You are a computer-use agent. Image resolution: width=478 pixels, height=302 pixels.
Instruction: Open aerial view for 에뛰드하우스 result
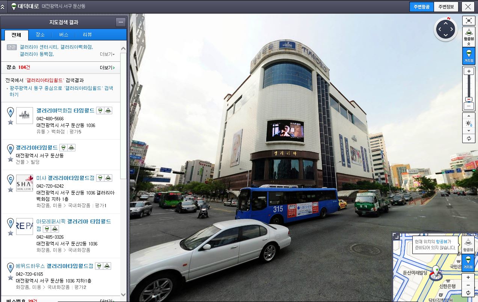107,266
